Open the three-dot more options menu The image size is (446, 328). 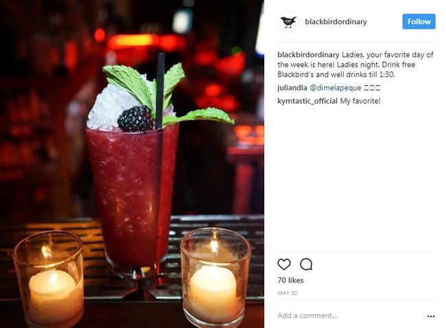[431, 316]
